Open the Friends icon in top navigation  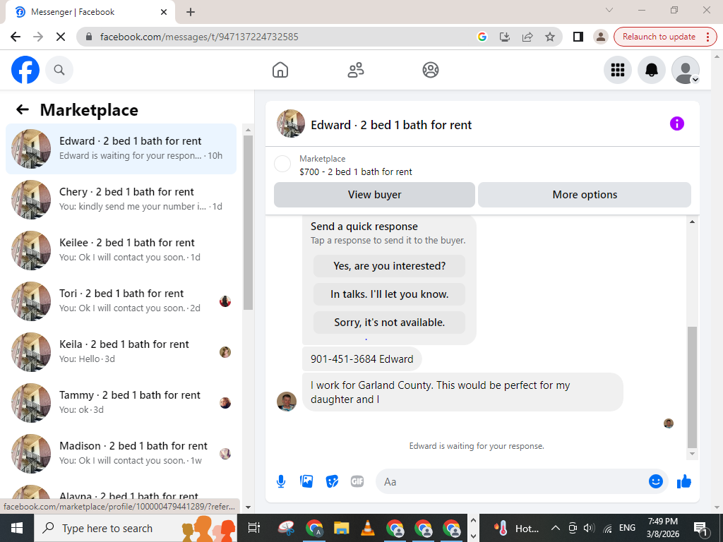pos(356,70)
